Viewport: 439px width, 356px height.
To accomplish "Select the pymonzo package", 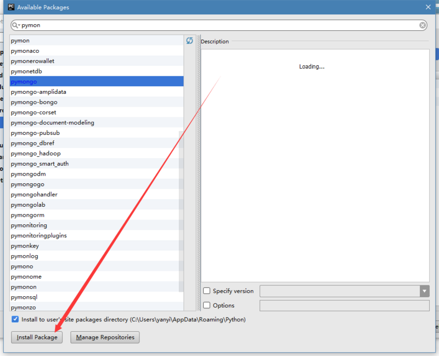I will (97, 307).
